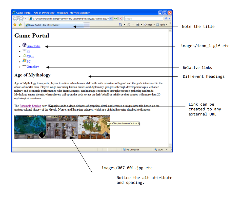Click the search magnifier icon
The width and height of the screenshot is (242, 198).
pyautogui.click(x=166, y=18)
